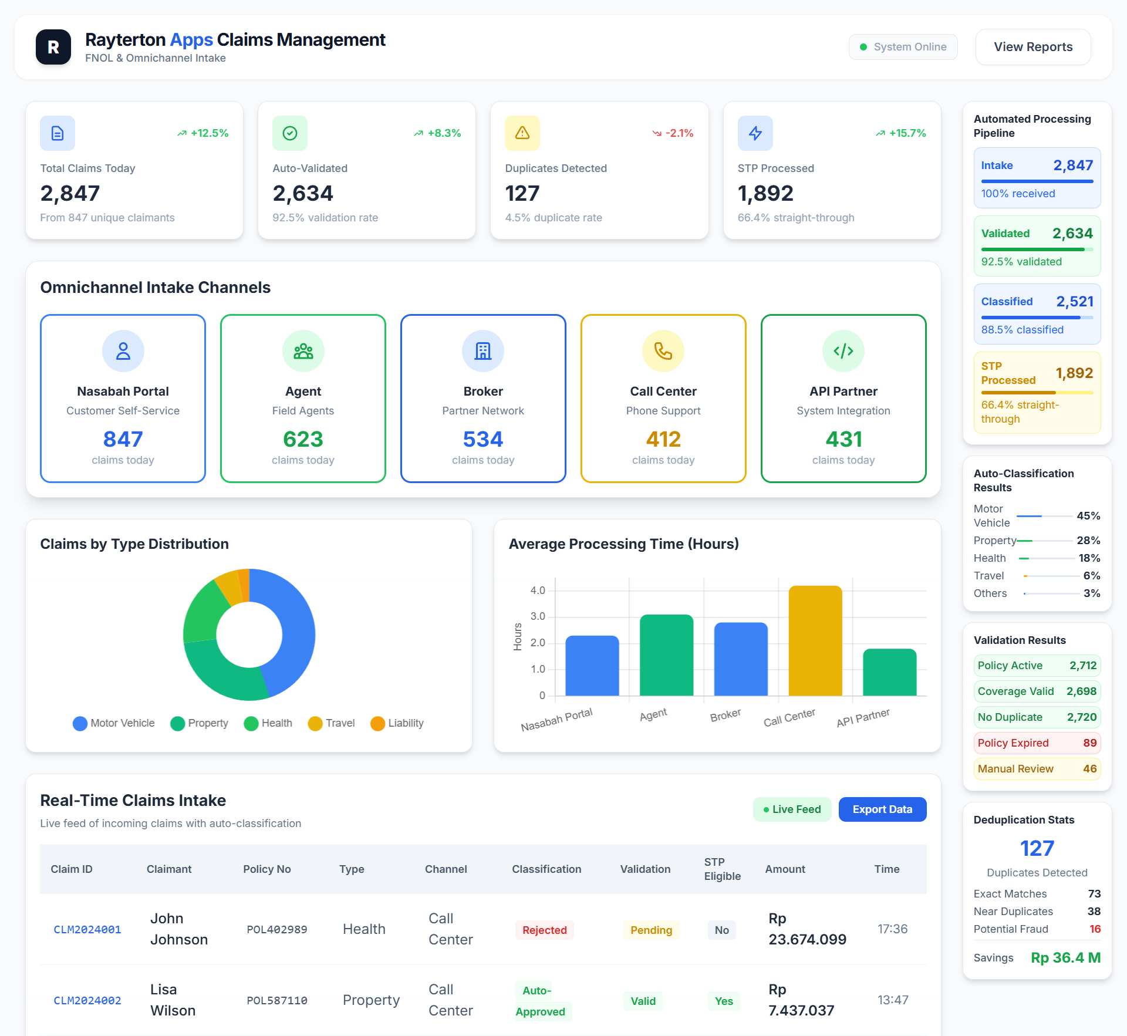Click the lightning bolt STP Processed icon
Viewport: 1127px width, 1036px height.
point(755,133)
